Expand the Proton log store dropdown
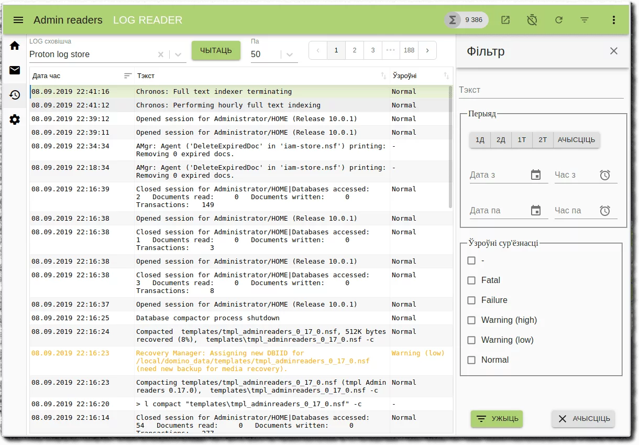The height and width of the screenshot is (445, 639). (x=178, y=55)
